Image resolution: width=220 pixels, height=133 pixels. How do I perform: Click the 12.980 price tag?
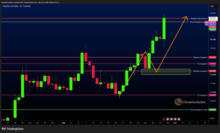213,57
